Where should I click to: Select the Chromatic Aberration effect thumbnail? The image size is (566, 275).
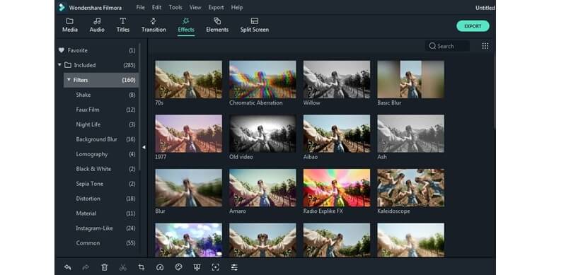(x=262, y=79)
